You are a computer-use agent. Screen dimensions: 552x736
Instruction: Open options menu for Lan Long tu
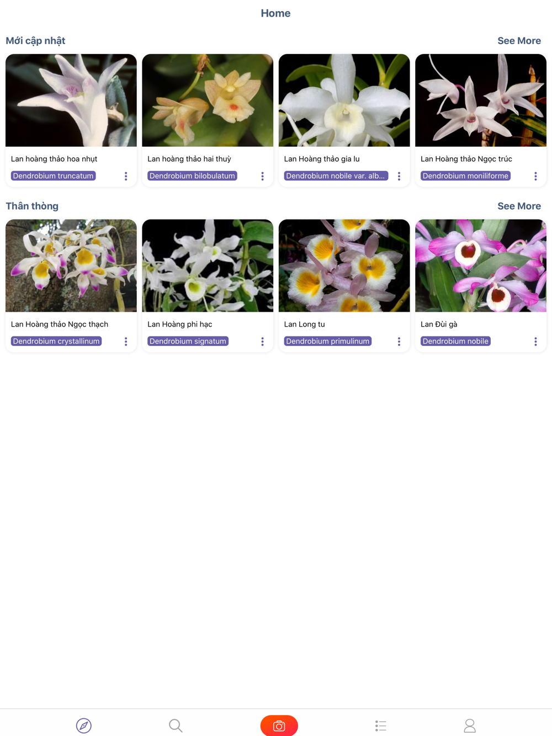(x=399, y=342)
